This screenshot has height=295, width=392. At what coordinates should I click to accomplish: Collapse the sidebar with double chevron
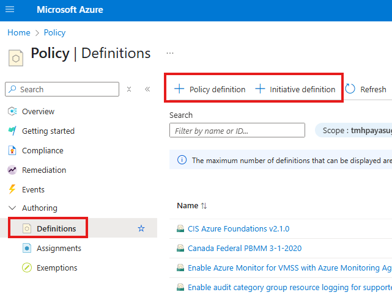(x=147, y=89)
